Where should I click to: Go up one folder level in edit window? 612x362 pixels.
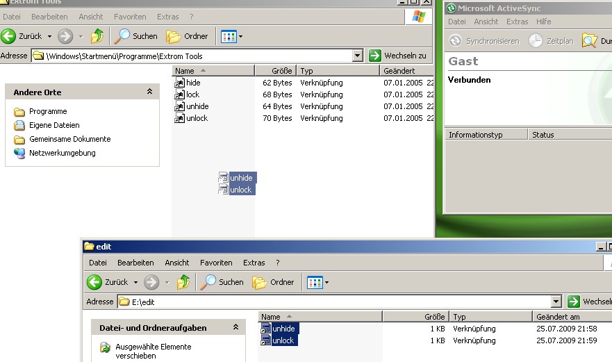click(183, 282)
